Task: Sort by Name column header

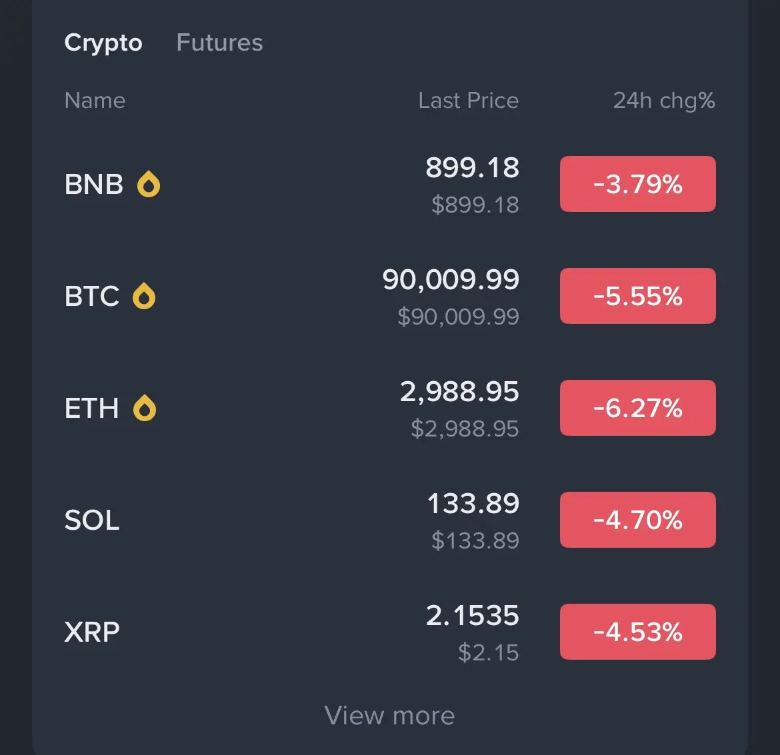Action: [95, 101]
